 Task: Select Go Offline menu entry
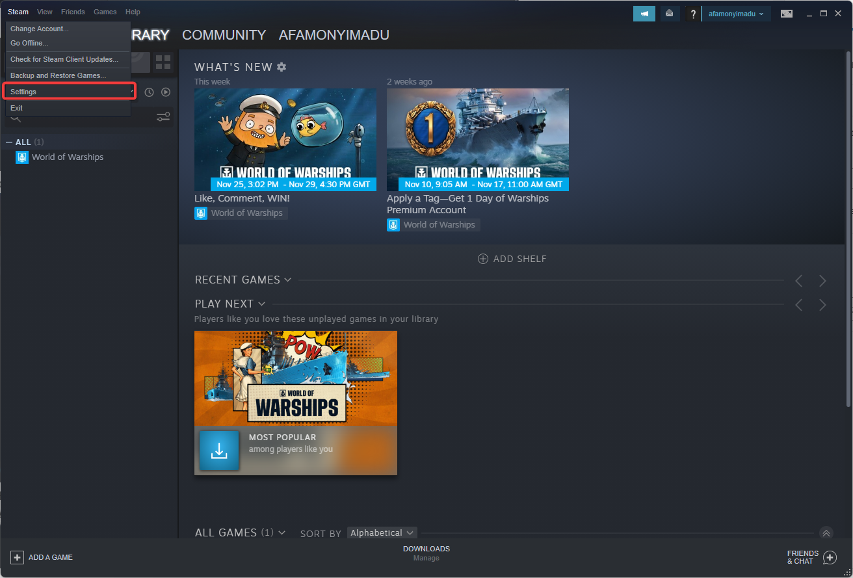tap(68, 43)
